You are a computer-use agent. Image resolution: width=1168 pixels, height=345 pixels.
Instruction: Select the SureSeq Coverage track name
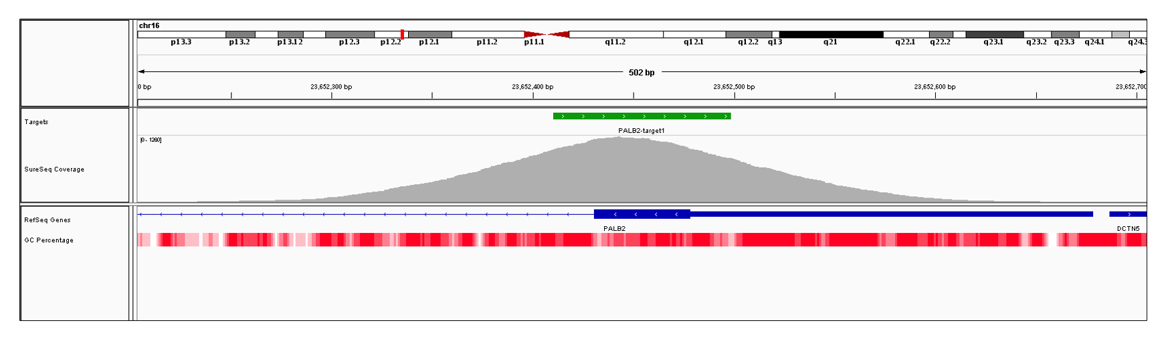point(54,169)
